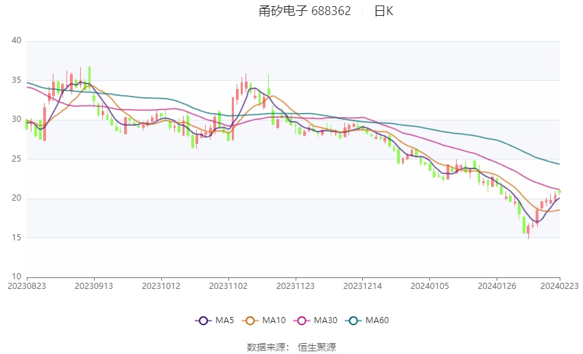Click the data source text 恒生聚源

pos(317,347)
